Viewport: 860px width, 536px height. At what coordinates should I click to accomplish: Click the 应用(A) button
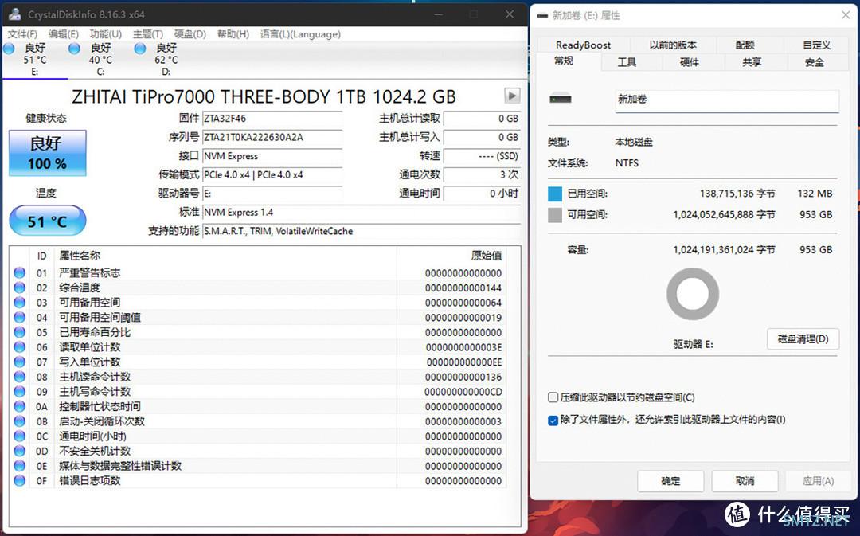pyautogui.click(x=818, y=481)
